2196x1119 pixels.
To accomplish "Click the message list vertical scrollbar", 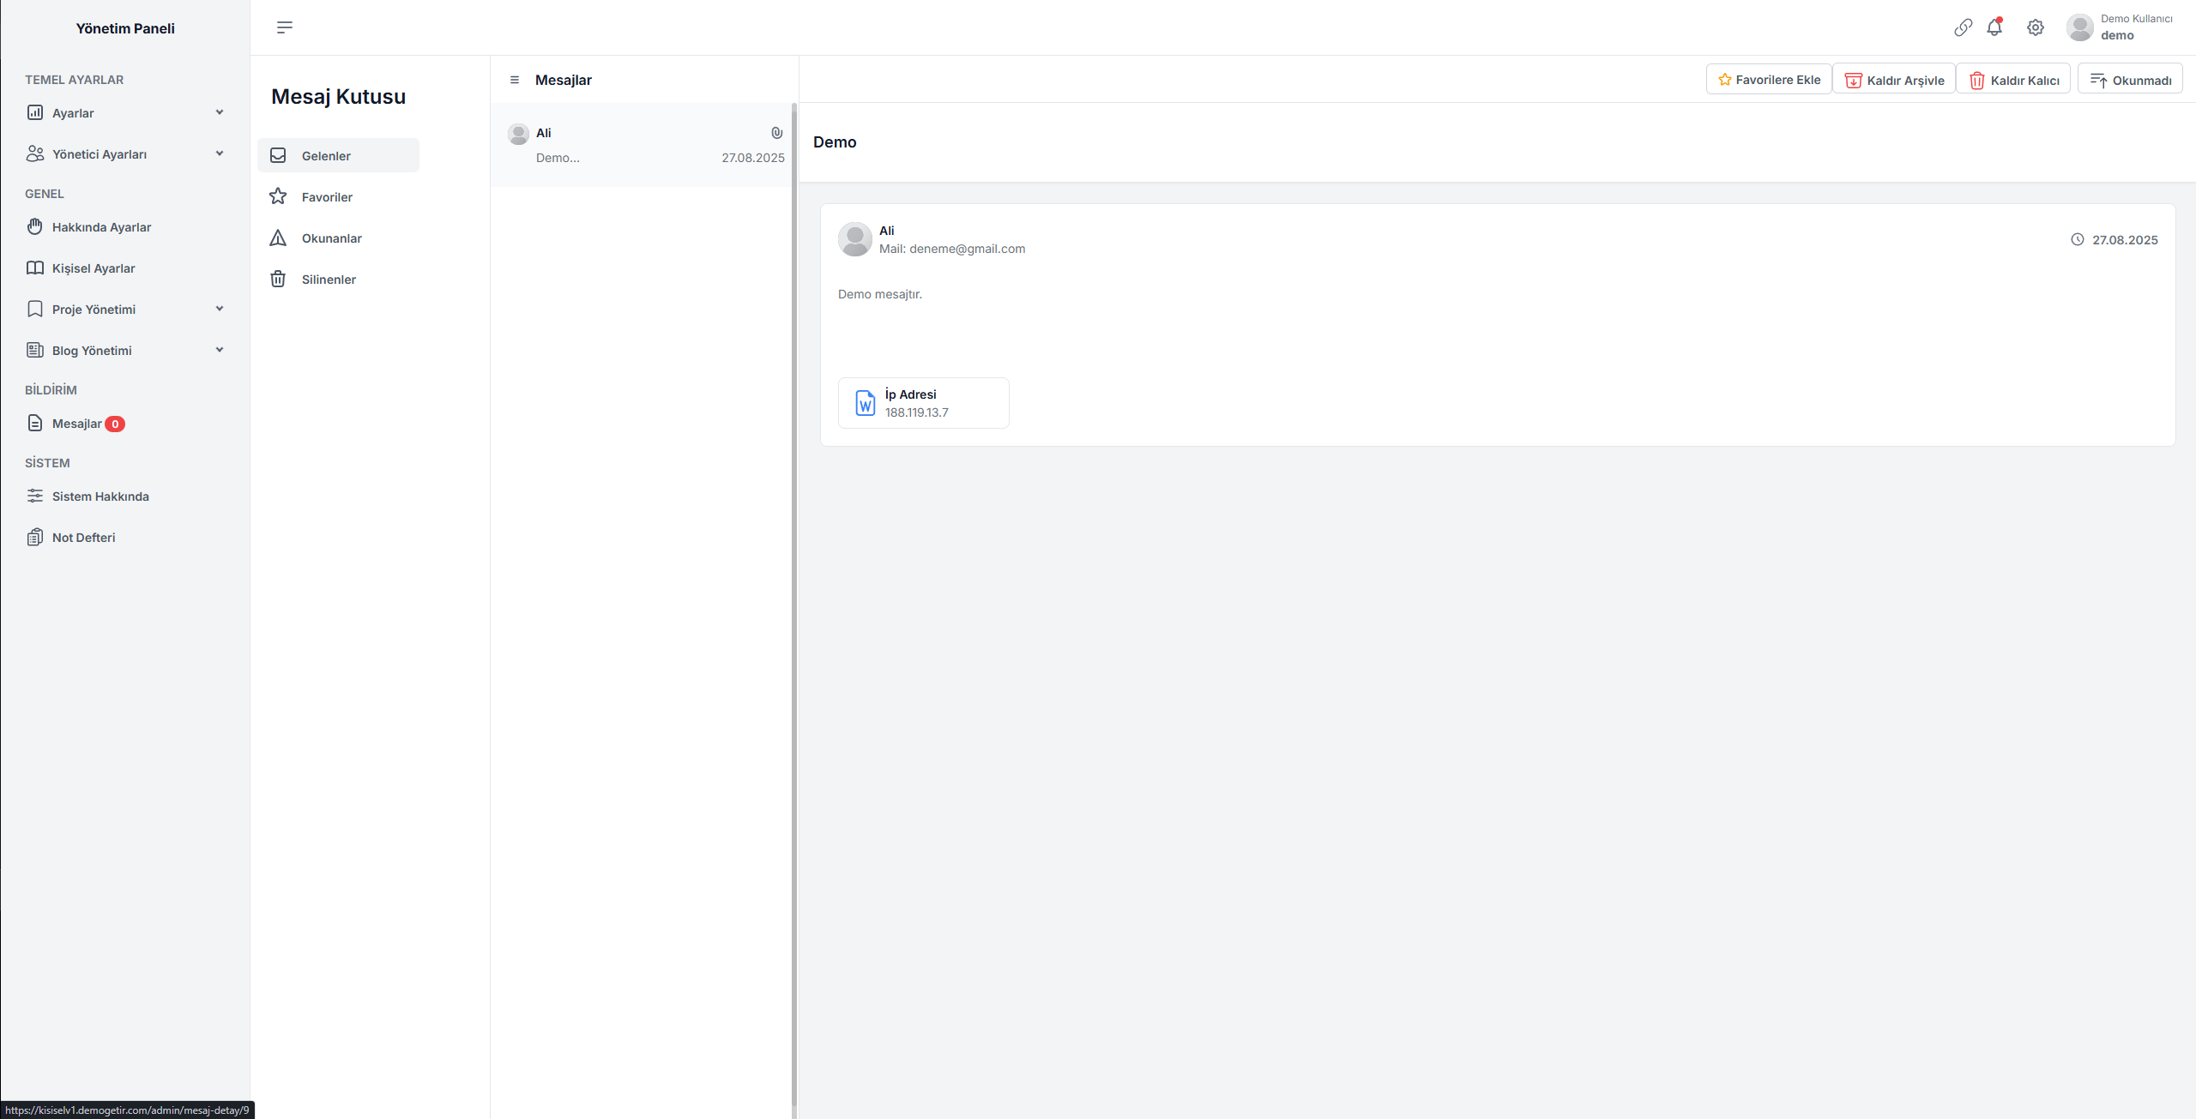I will click(793, 600).
